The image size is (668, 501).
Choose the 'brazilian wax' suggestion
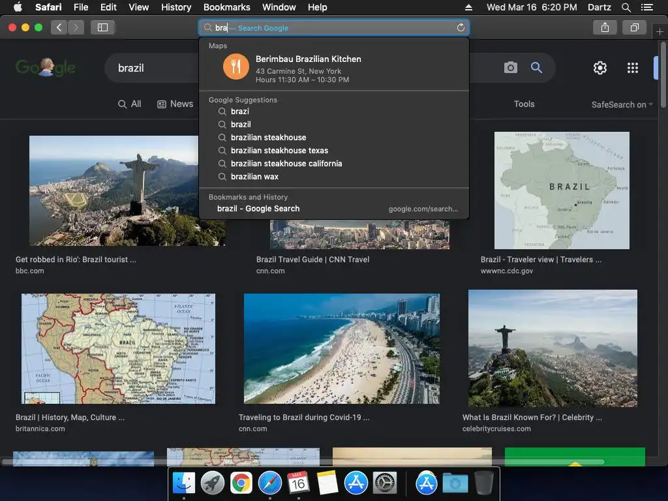pyautogui.click(x=334, y=176)
